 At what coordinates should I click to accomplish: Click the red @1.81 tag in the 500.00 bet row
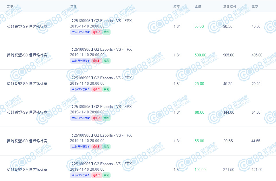point(97,61)
